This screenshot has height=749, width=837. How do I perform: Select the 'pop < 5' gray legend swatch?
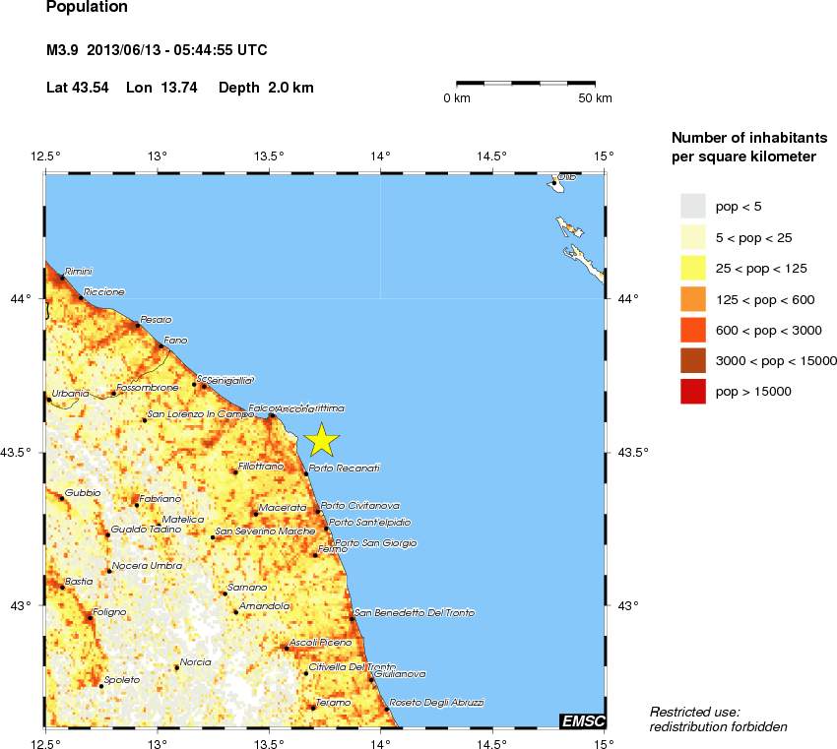tap(693, 206)
